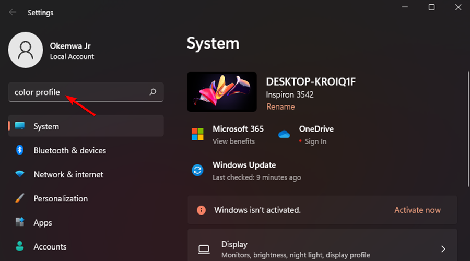Click the Rename link under Inspiron 3542
470x261 pixels.
tap(280, 106)
